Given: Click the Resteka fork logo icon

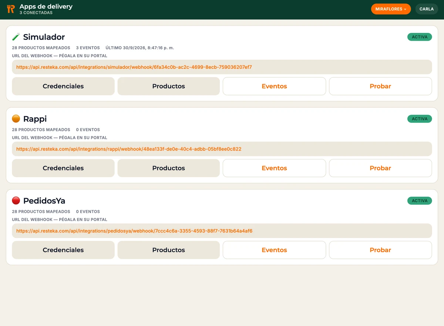Looking at the screenshot, I should 11,9.
